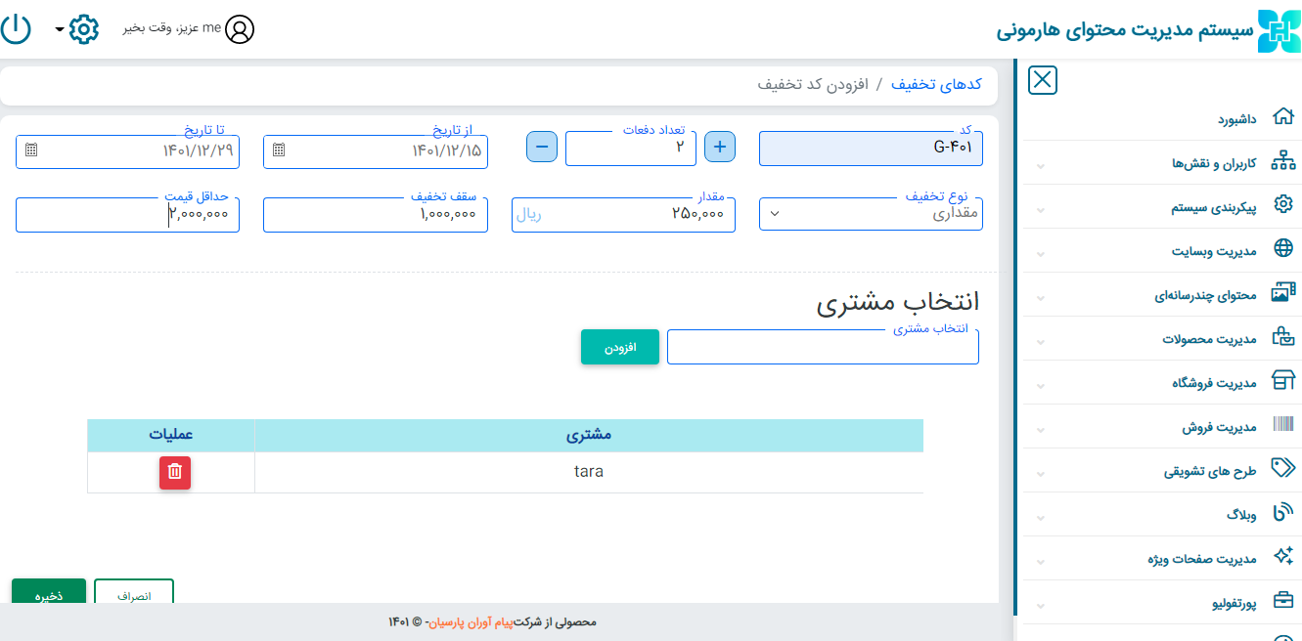Click the انصراف cancel button
Image resolution: width=1302 pixels, height=641 pixels.
(x=134, y=593)
